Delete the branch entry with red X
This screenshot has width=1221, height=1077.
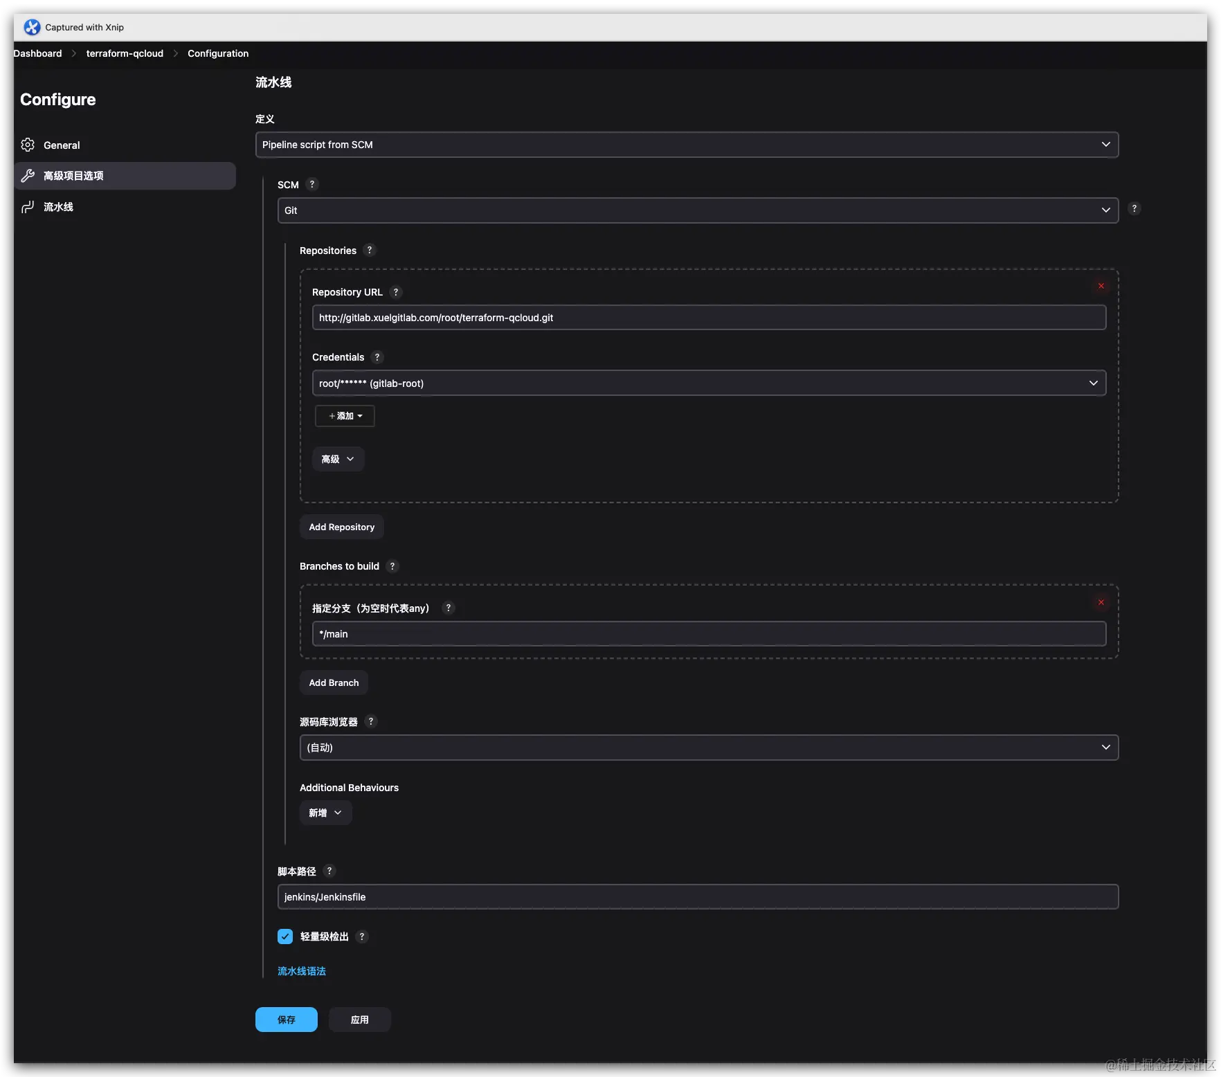[x=1101, y=602]
